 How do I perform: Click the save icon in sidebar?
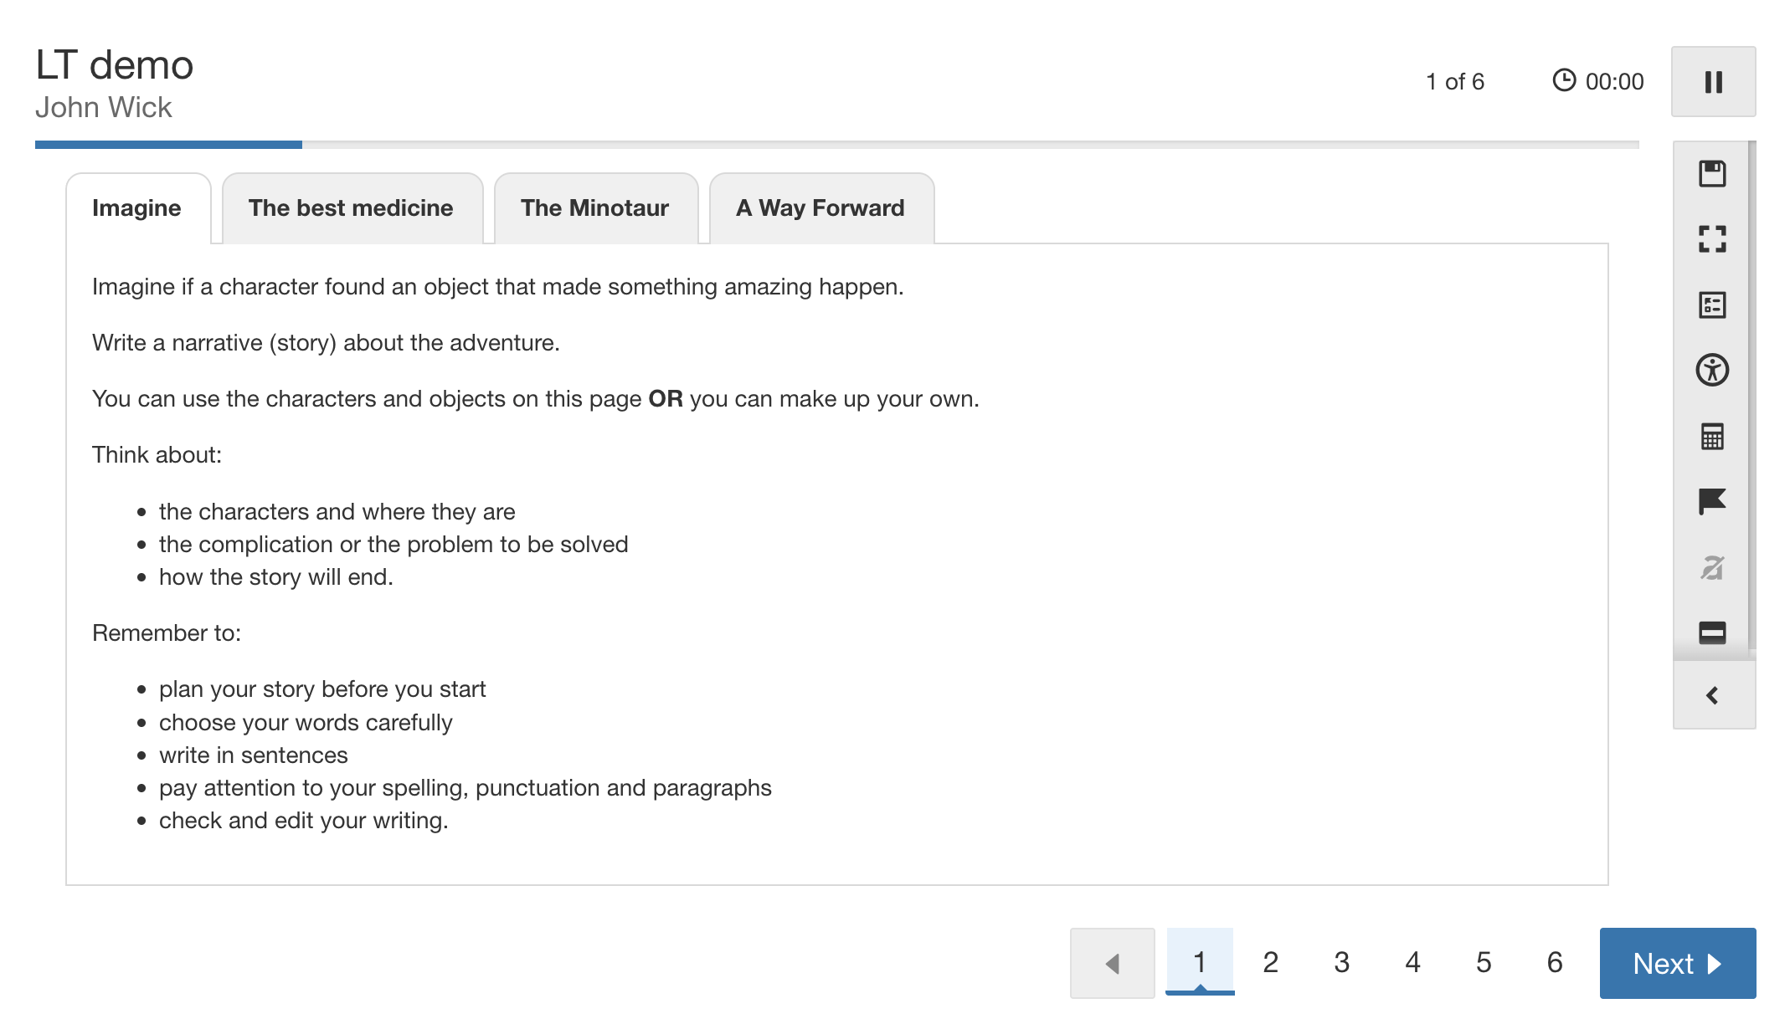[x=1712, y=174]
